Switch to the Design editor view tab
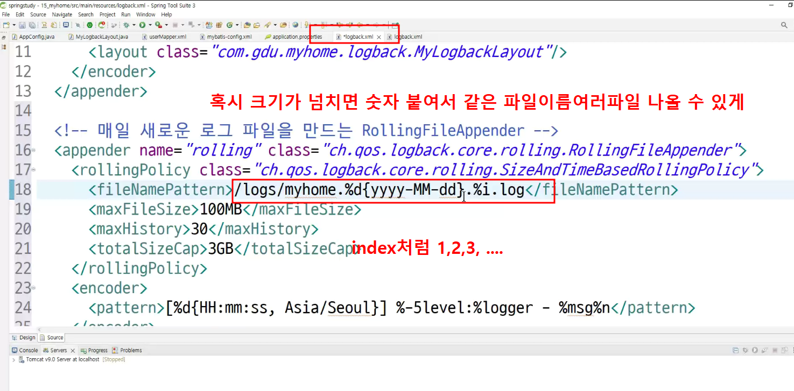This screenshot has height=391, width=794. click(24, 338)
